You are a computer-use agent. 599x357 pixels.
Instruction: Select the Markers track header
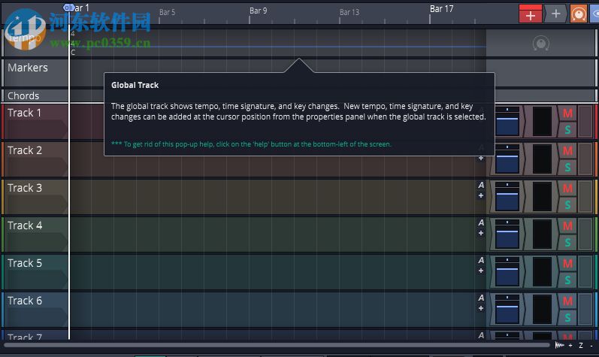(x=35, y=73)
